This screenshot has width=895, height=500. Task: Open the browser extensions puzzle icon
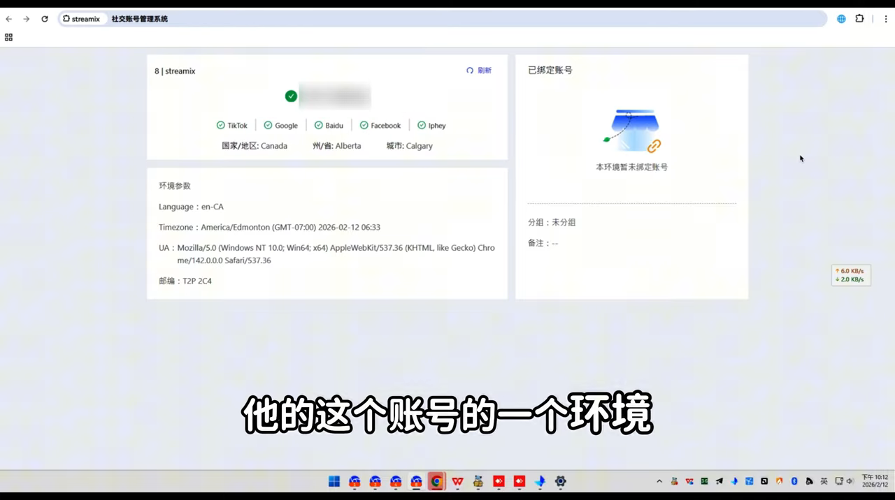(859, 19)
